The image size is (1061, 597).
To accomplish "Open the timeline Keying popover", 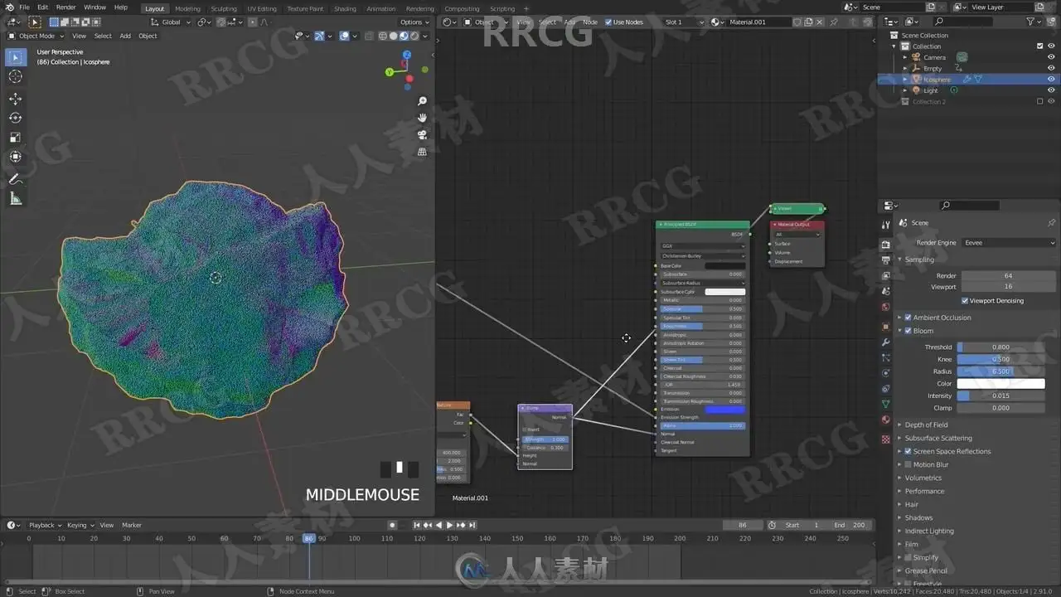I will [x=80, y=525].
